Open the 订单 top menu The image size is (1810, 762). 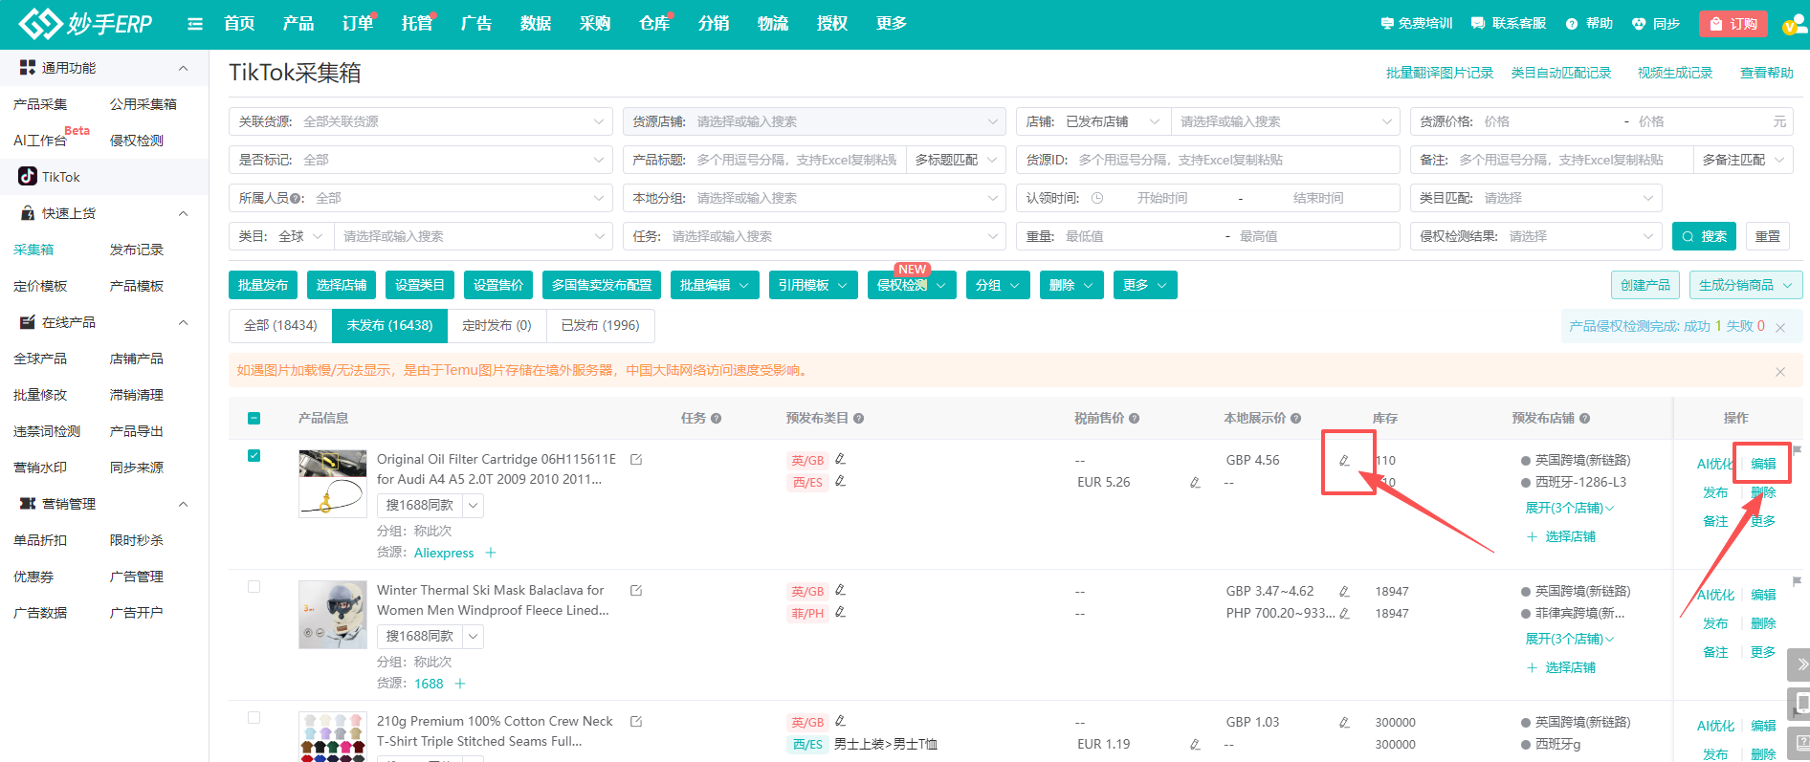pyautogui.click(x=357, y=24)
